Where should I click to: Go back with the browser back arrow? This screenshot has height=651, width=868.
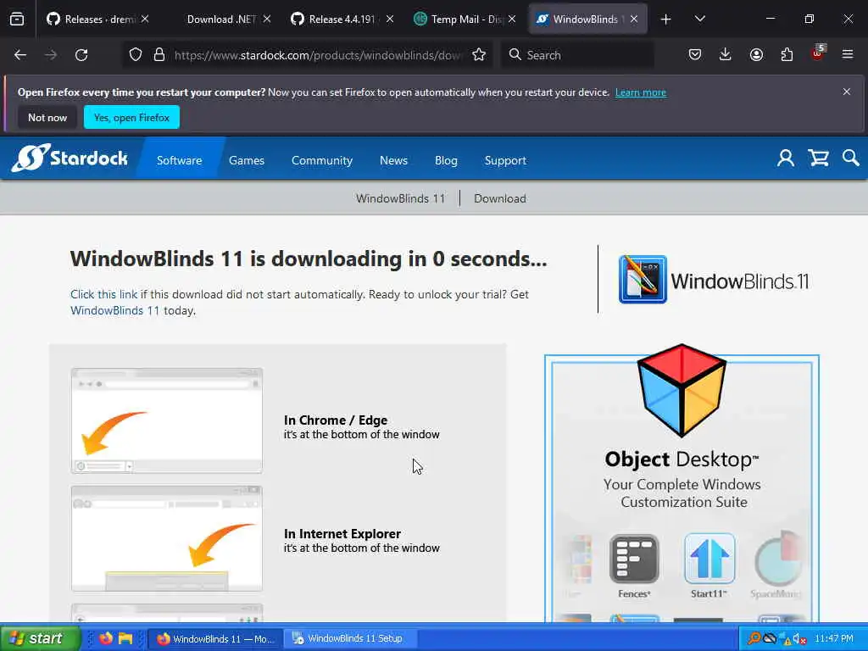point(20,55)
